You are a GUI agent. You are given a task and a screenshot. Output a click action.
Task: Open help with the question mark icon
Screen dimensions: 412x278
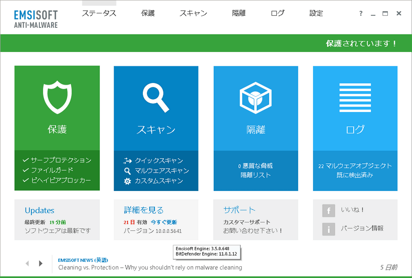pyautogui.click(x=361, y=13)
